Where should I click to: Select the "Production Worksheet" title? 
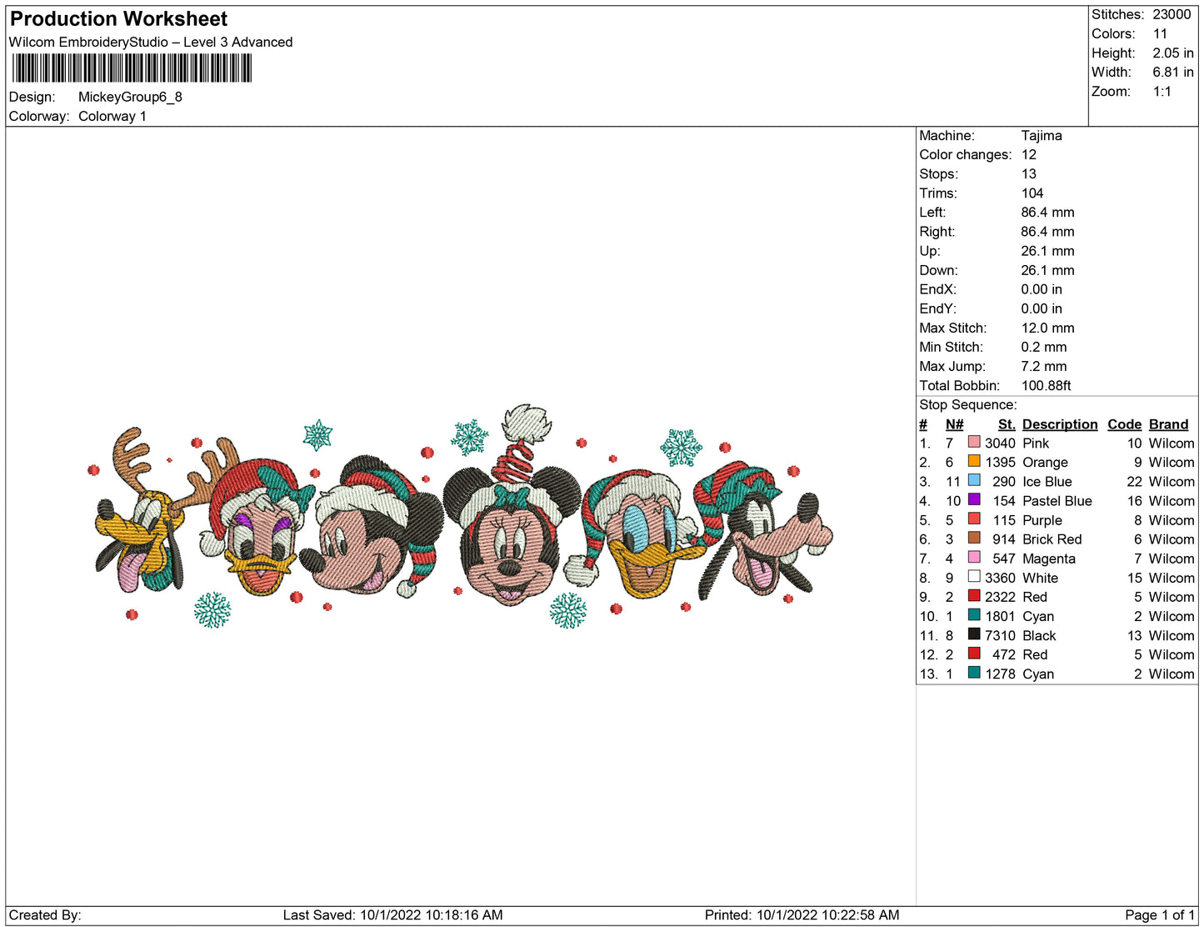118,19
